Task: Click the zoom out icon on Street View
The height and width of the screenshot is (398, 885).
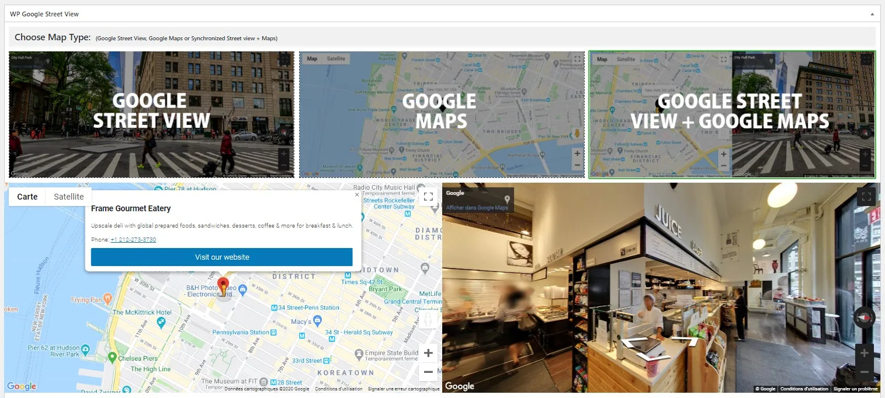Action: (x=864, y=371)
